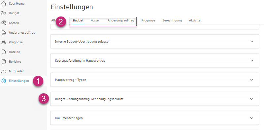Open Berichte in the sidebar
The image size is (264, 130).
click(x=15, y=62)
